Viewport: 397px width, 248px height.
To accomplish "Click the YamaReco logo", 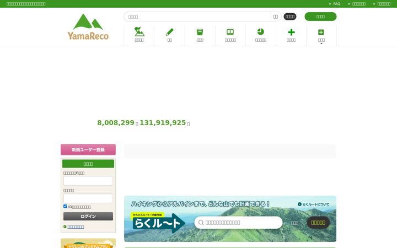I will click(x=88, y=27).
